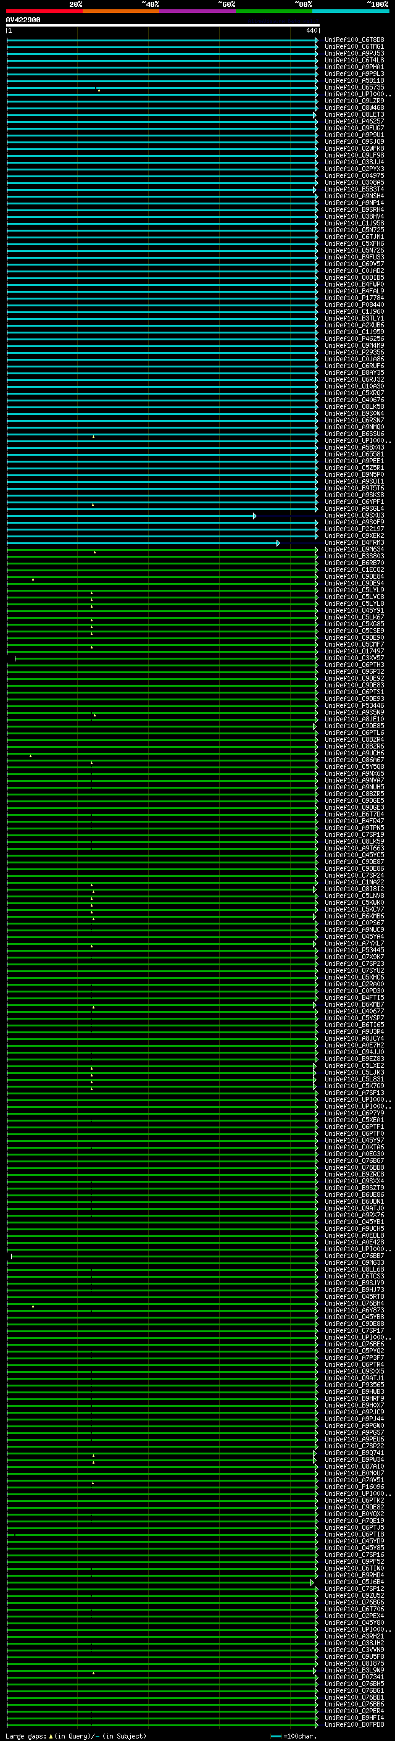Open hit UniRef100_A9P9U1

(x=354, y=135)
